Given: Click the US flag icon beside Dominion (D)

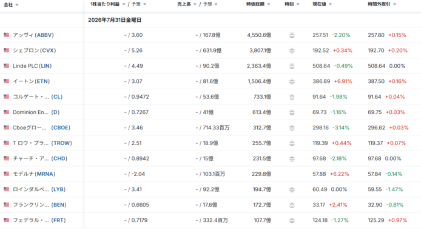Looking at the screenshot, I should (x=7, y=112).
